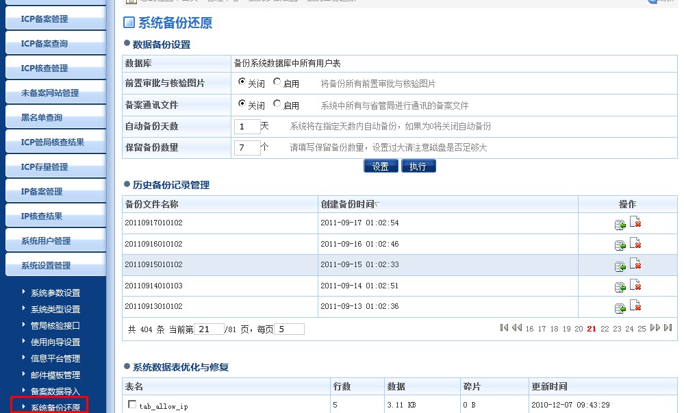
Task: Delete the 20110916010102 backup file
Action: 635,244
